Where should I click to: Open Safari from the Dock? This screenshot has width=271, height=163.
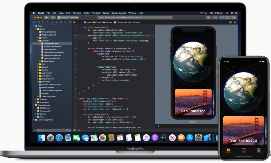59,138
